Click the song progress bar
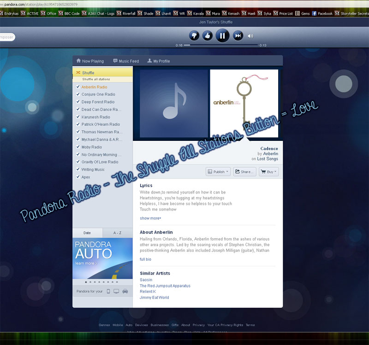 pyautogui.click(x=221, y=45)
